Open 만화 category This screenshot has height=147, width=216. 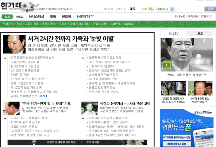[x=95, y=24]
